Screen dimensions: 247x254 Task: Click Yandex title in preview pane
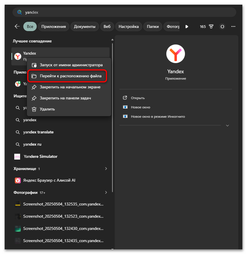176,71
